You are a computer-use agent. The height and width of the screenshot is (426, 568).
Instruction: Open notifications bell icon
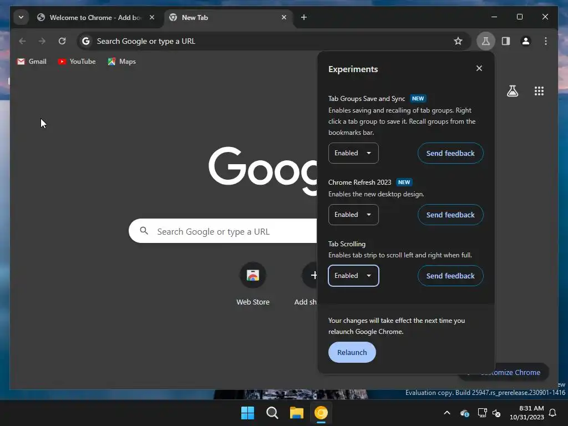[552, 413]
